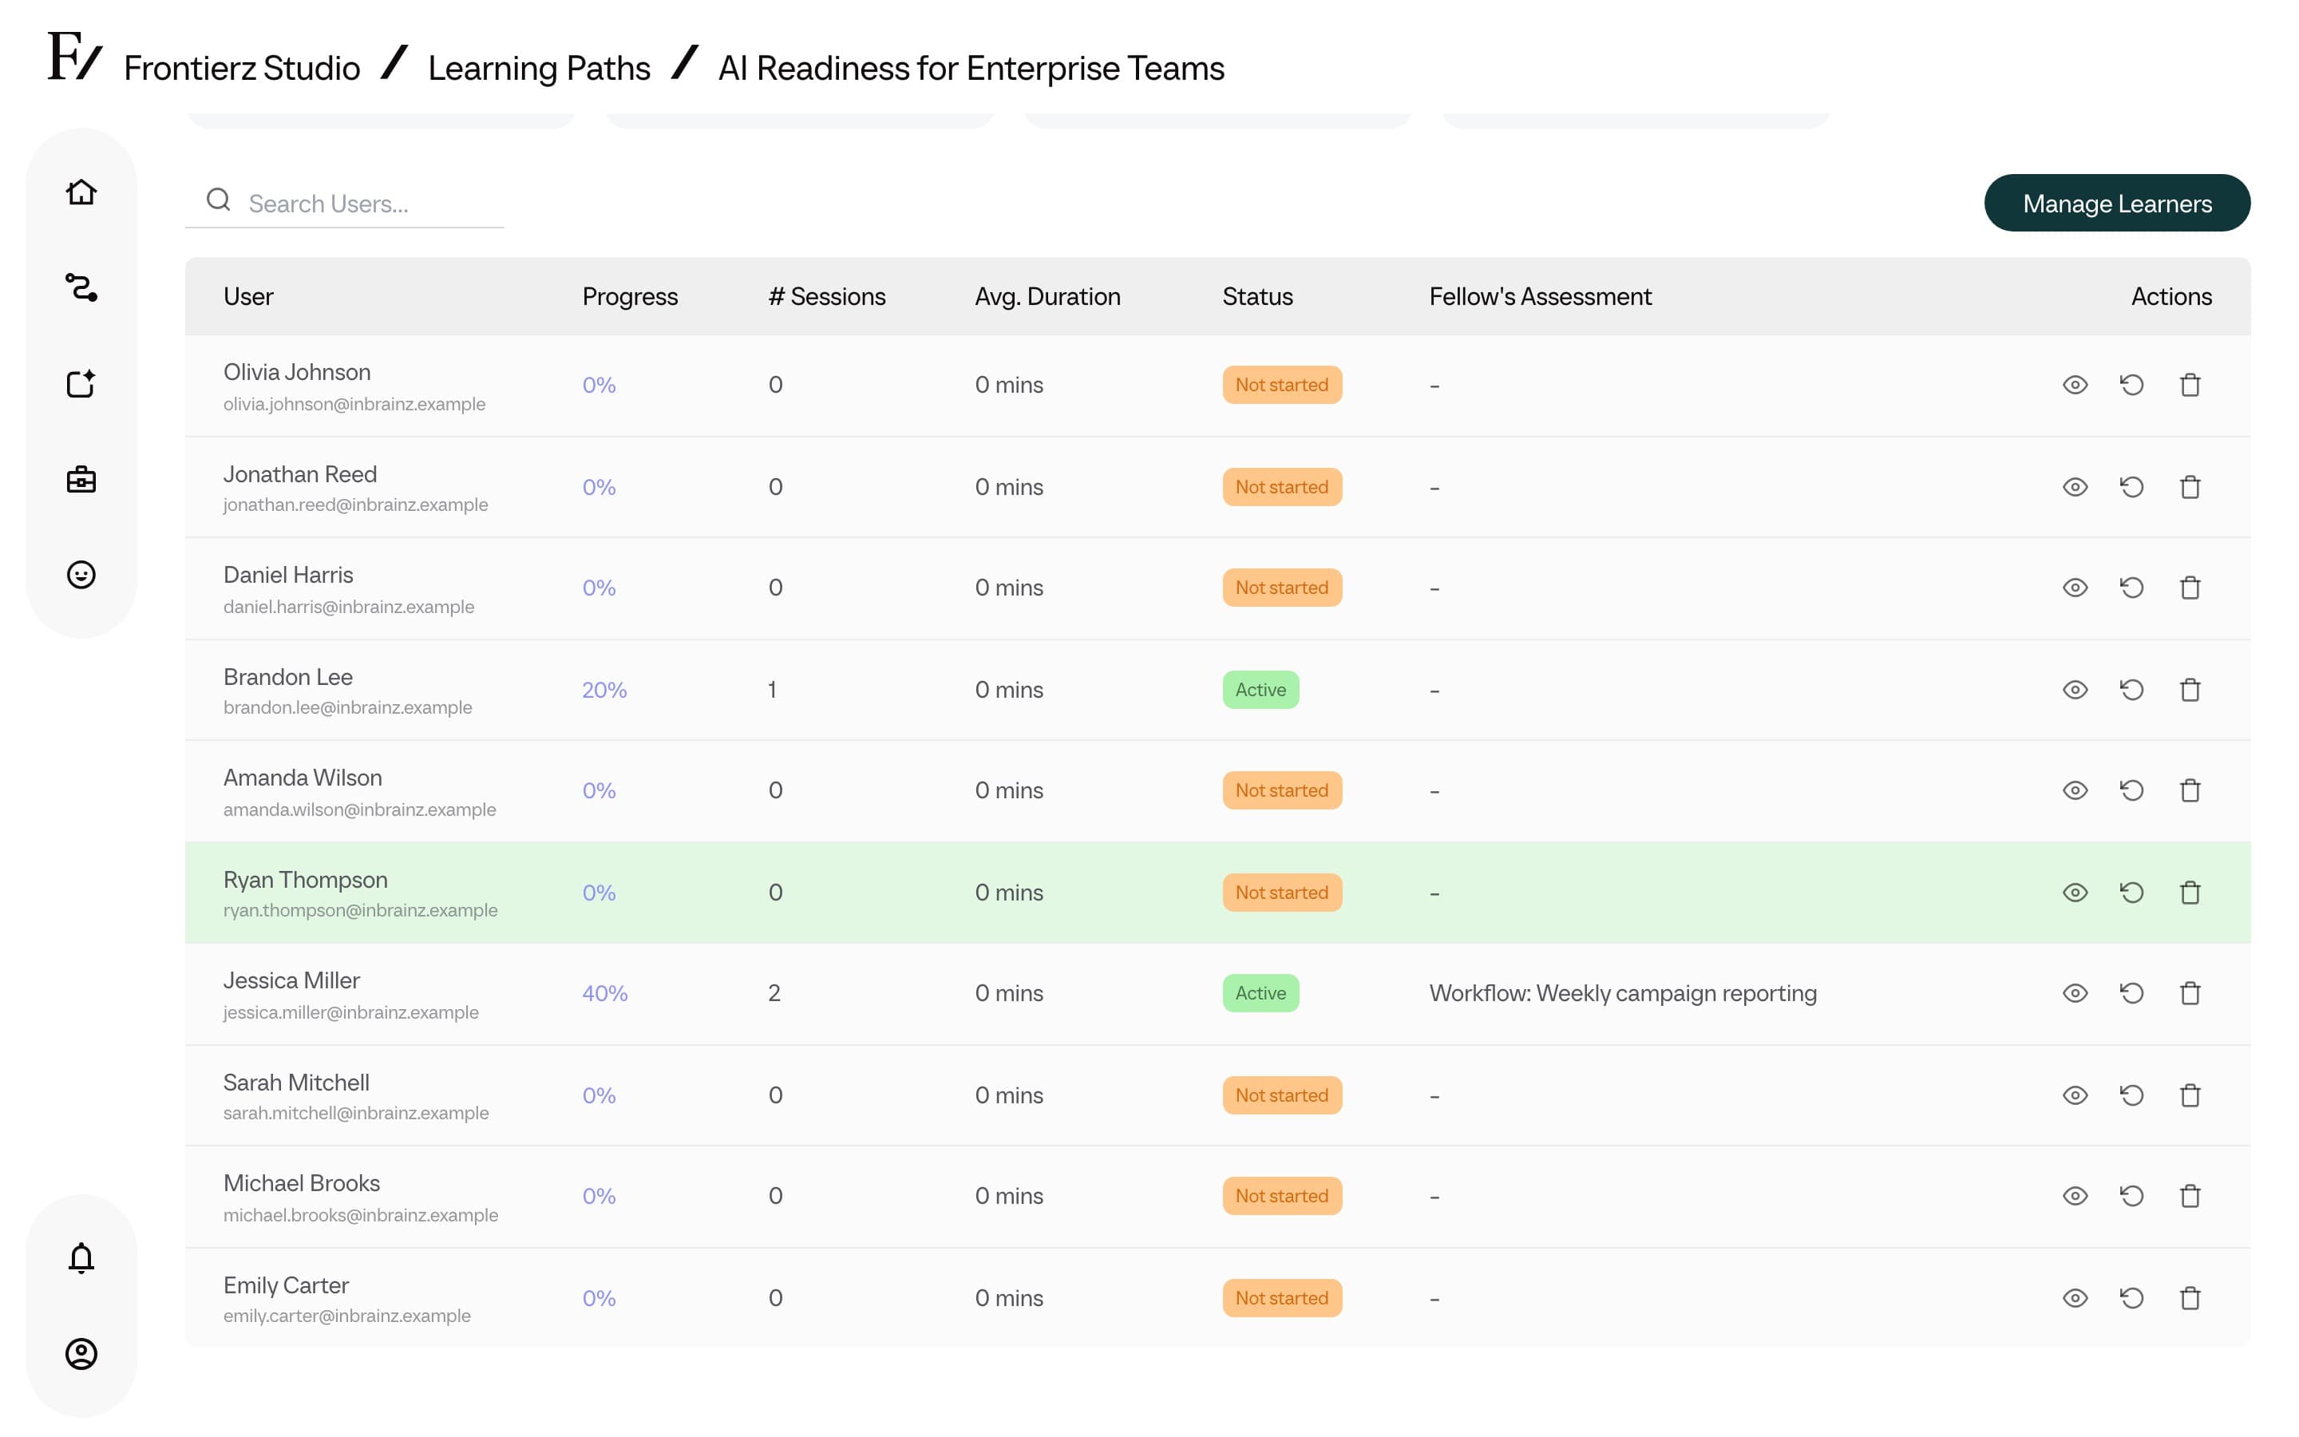2299x1437 pixels.
Task: Click the search magnifier icon
Action: (219, 200)
